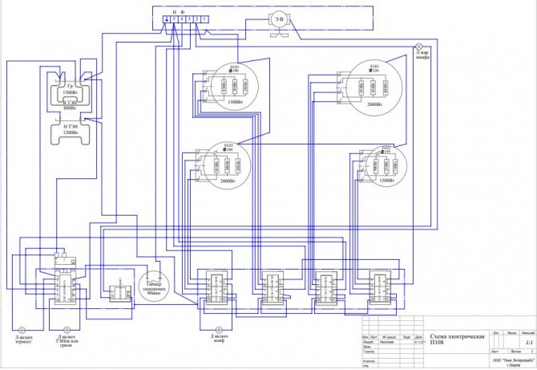Select the Л включ термост indicator lamp

click(x=22, y=329)
